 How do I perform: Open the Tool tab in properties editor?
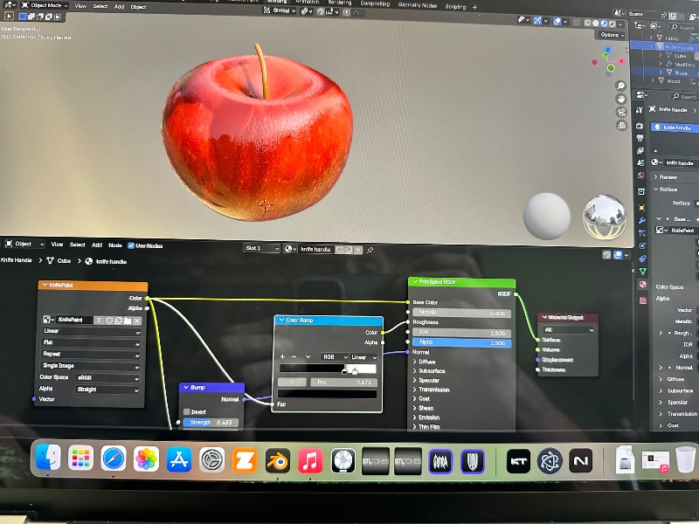pos(640,108)
